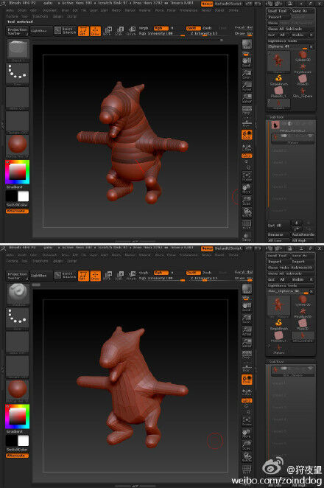This screenshot has width=324, height=488.
Task: Click right-shelf Move view icon, upper screenshot
Action: [247, 188]
